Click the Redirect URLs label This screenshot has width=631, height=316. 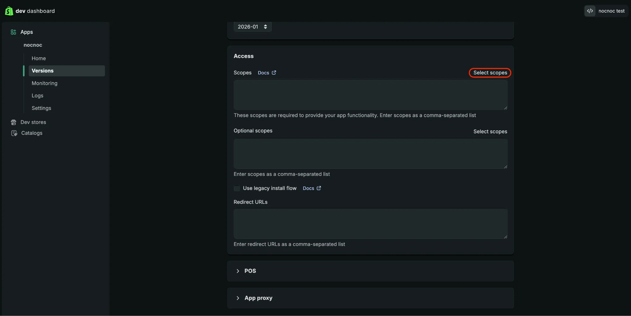click(250, 202)
